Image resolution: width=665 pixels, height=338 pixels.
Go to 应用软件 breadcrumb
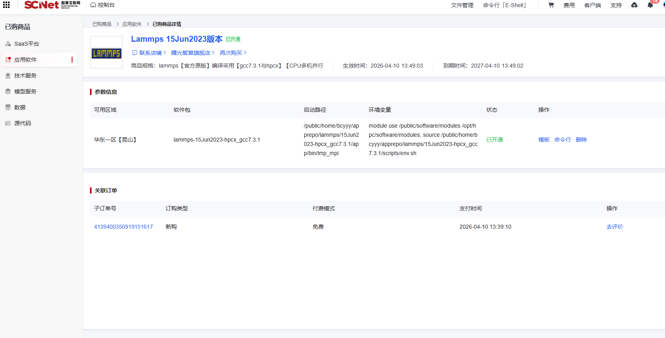(x=132, y=24)
